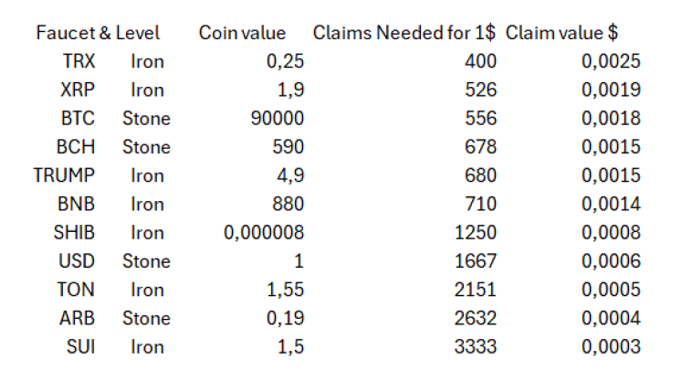
Task: Select the SHIB coin value 0,000008
Action: coord(264,232)
